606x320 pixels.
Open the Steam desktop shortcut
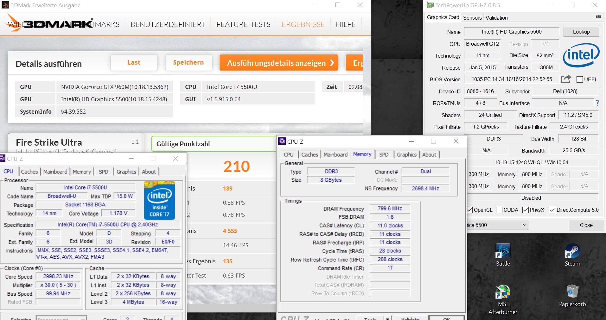tap(572, 255)
